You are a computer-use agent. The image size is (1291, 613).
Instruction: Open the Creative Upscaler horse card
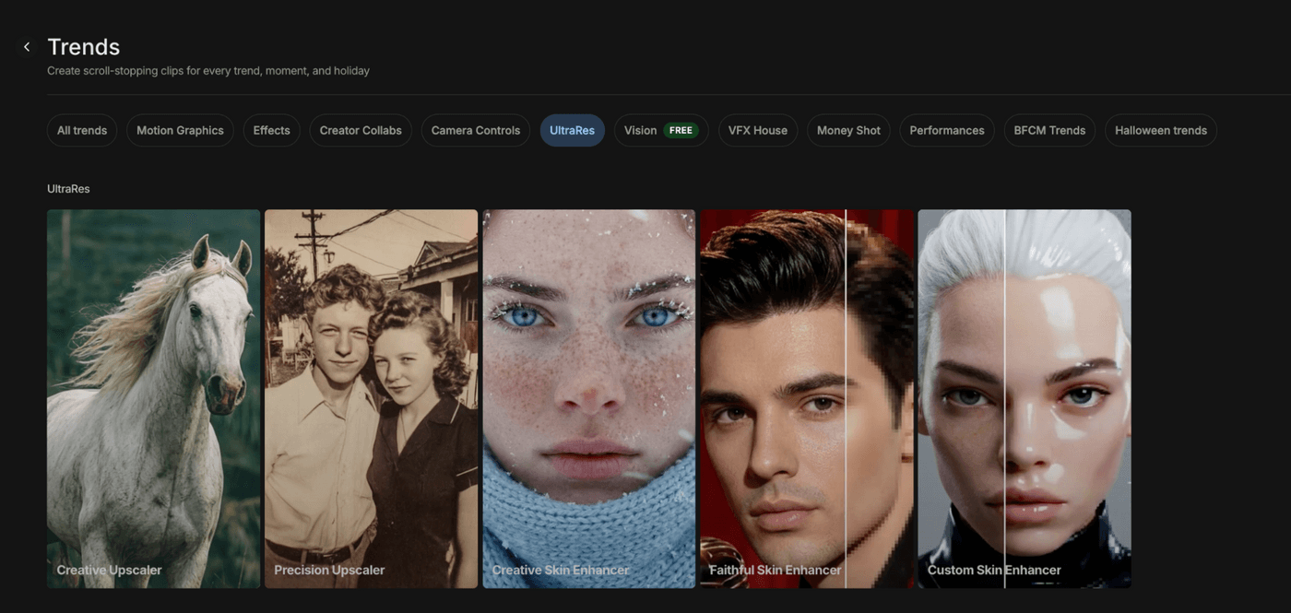(153, 398)
